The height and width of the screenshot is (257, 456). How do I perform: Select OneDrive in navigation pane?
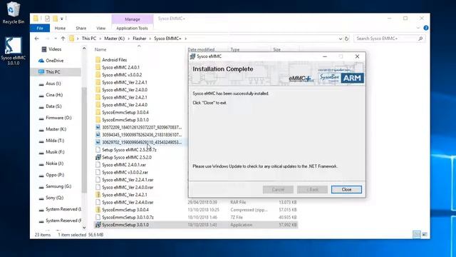pyautogui.click(x=55, y=61)
